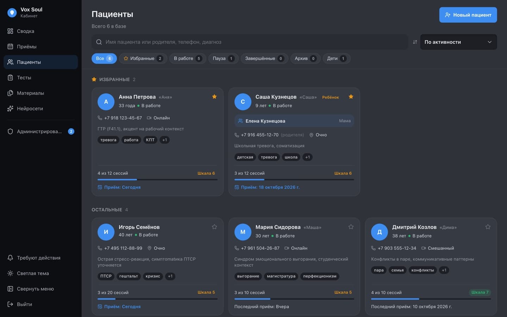Image resolution: width=507 pixels, height=317 pixels.
Task: Remove Саша Кузнецов from favorites star
Action: [351, 97]
